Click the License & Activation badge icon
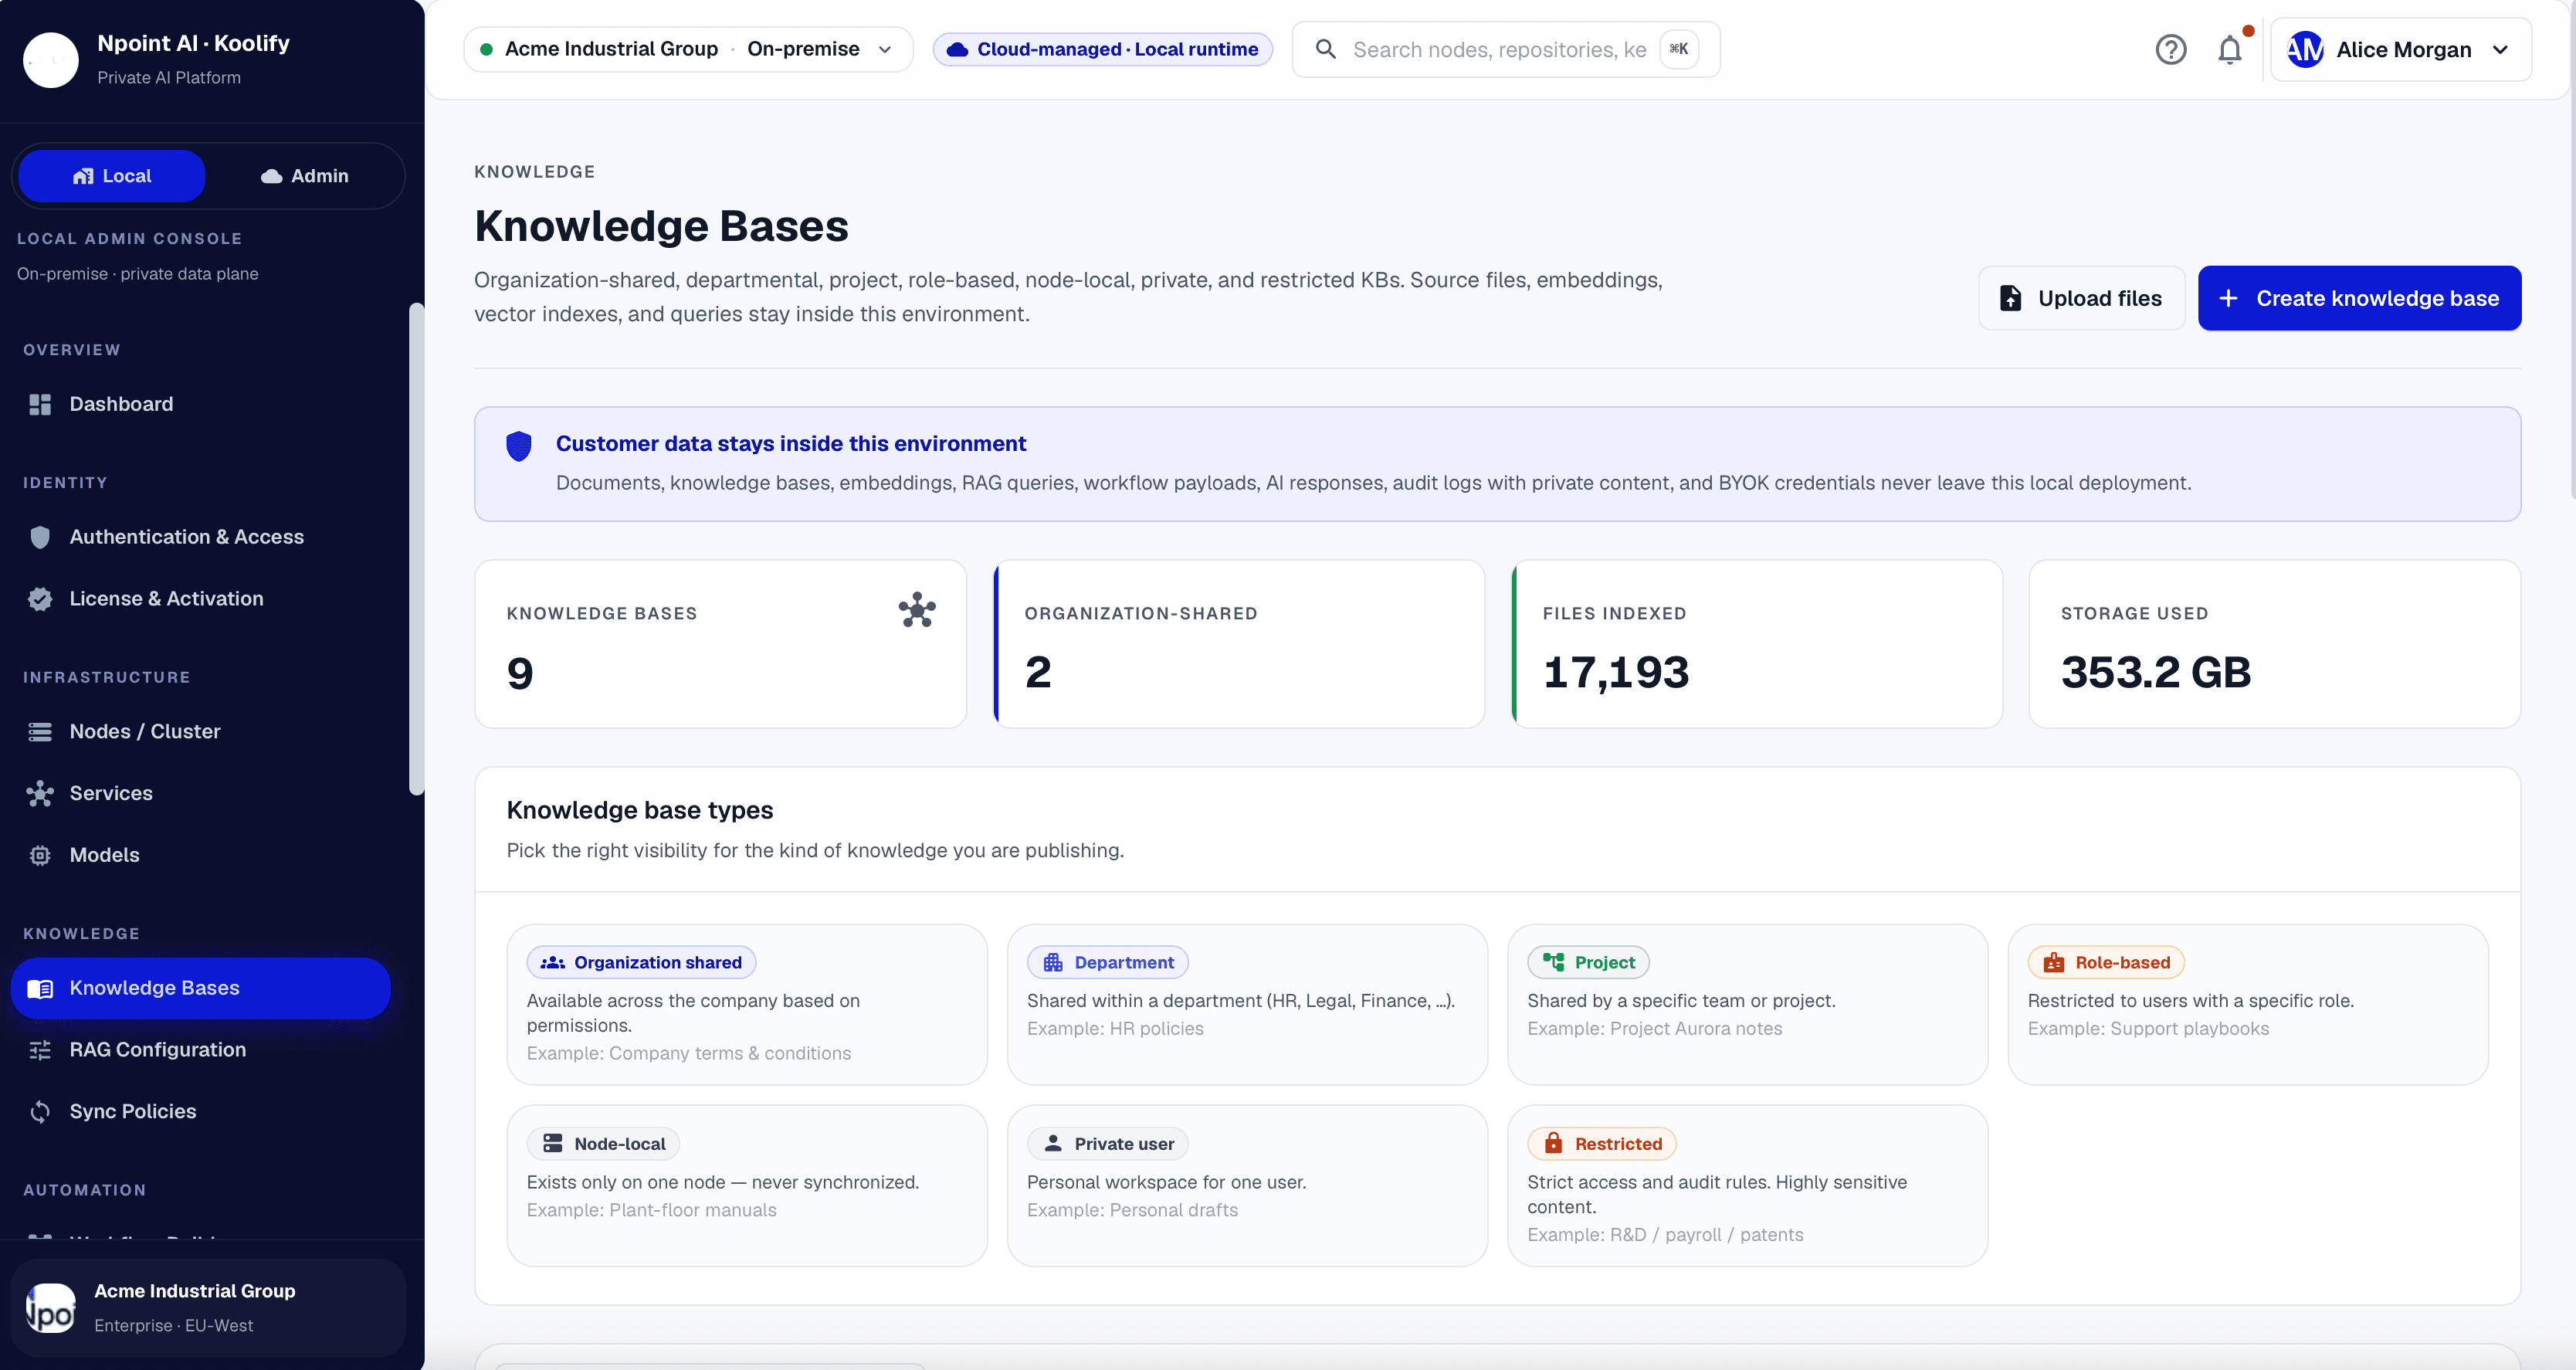Viewport: 2576px width, 1370px height. (40, 599)
